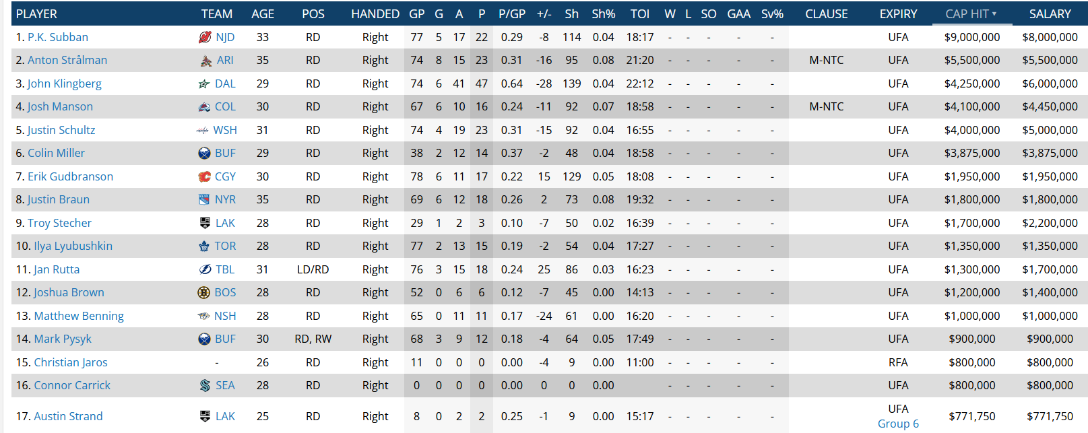The width and height of the screenshot is (1088, 433).
Task: Sort table by AGE column header
Action: pyautogui.click(x=263, y=13)
